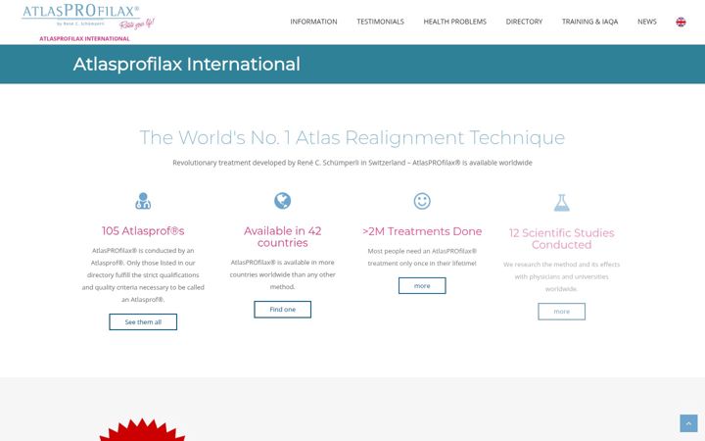
Task: Click the Available in 42 countries heading
Action: (282, 237)
